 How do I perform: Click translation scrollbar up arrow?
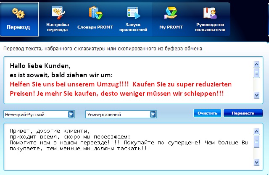pyautogui.click(x=256, y=132)
